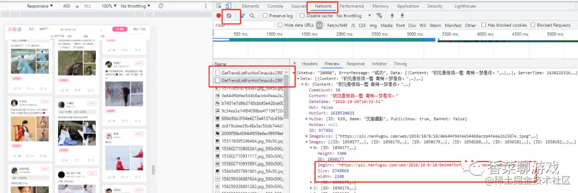Switch to the Console tab
This screenshot has width=578, height=193.
[276, 6]
